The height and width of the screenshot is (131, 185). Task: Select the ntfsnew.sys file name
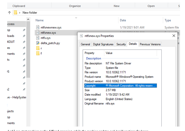click(x=48, y=33)
